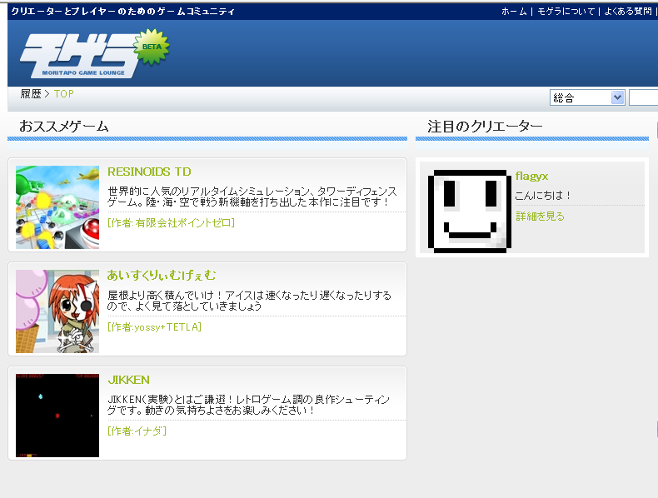Image resolution: width=658 pixels, height=498 pixels.
Task: Open よくある質問 FAQ link
Action: click(x=629, y=12)
